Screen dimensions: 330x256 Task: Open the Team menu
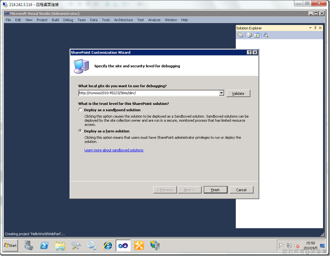[82, 20]
